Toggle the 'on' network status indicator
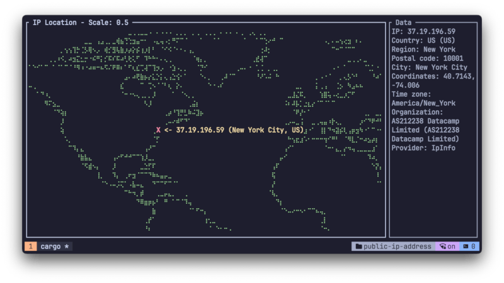This screenshot has width=504, height=283. pos(451,247)
